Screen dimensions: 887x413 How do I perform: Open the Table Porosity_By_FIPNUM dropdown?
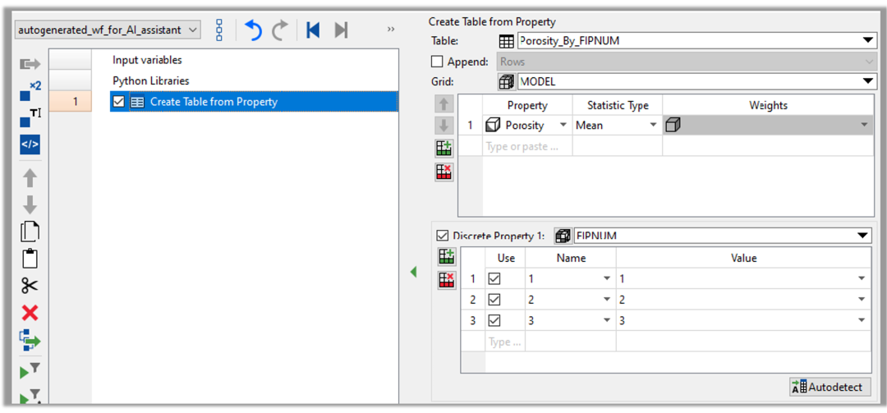pos(869,41)
